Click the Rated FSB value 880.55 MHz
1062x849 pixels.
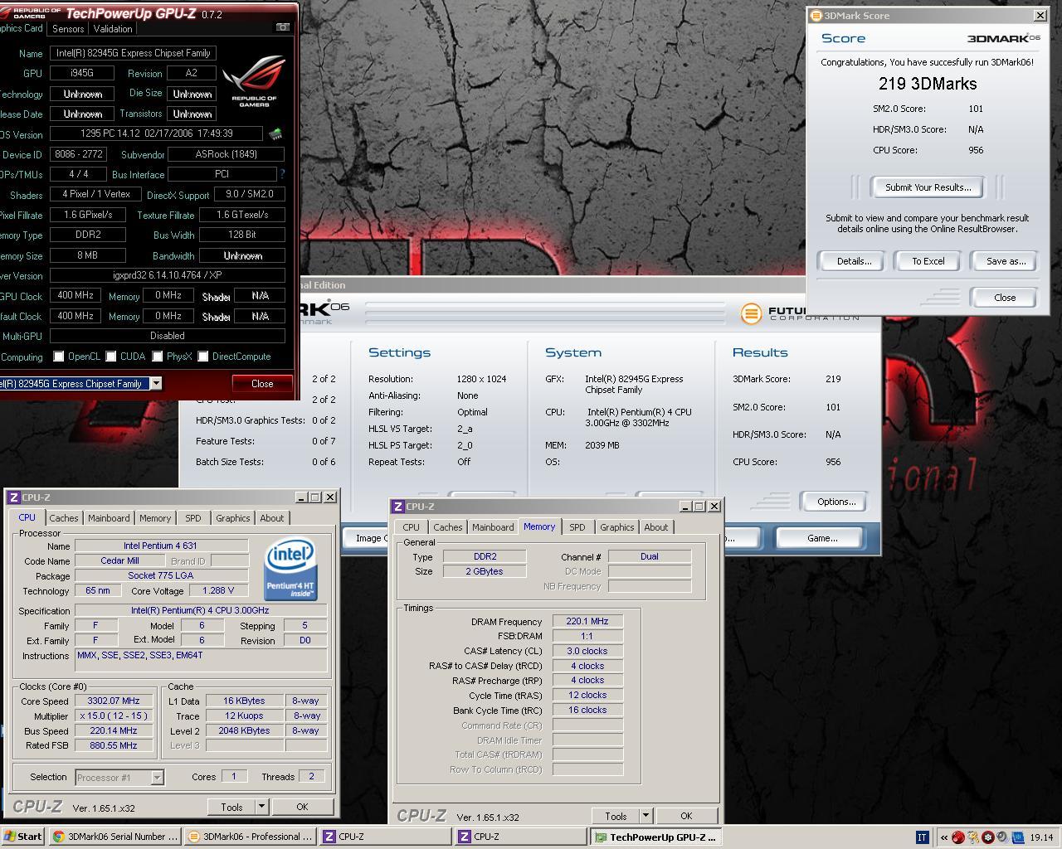(x=113, y=745)
